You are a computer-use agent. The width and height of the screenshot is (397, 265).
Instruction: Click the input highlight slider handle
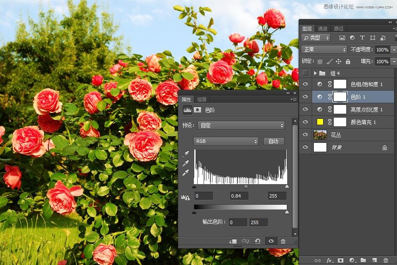click(x=287, y=187)
